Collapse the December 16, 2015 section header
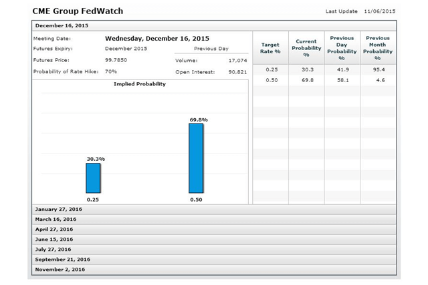The height and width of the screenshot is (285, 428). pyautogui.click(x=214, y=25)
